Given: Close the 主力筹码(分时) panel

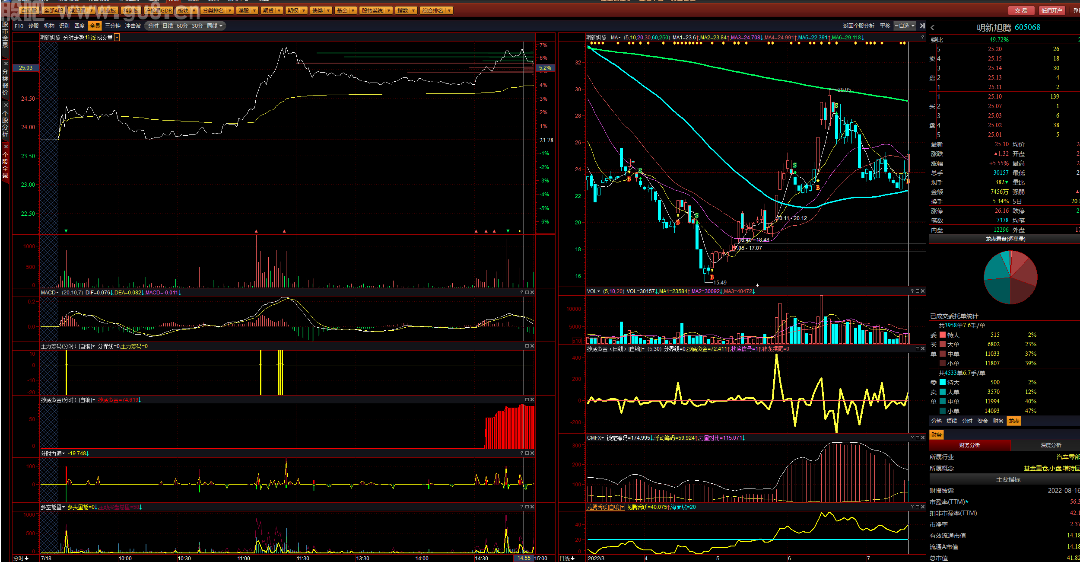Looking at the screenshot, I should coord(532,346).
